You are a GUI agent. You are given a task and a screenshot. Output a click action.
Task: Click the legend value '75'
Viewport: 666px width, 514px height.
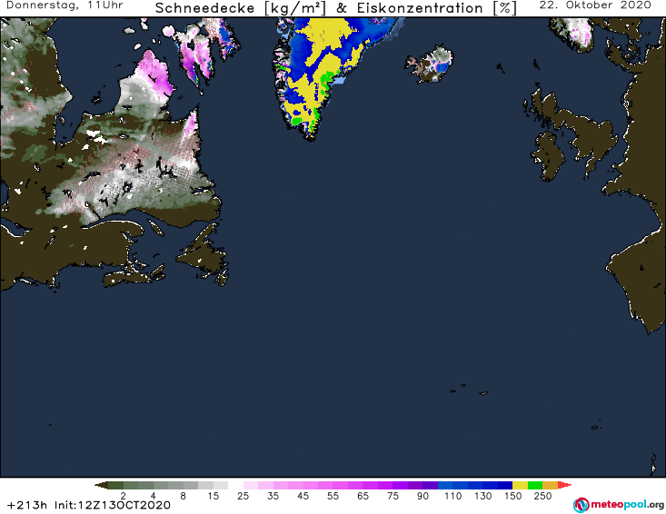pyautogui.click(x=393, y=496)
